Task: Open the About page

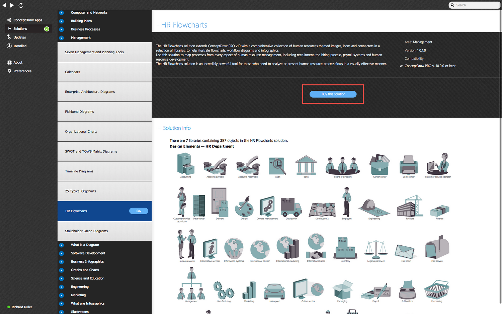Action: [x=18, y=63]
